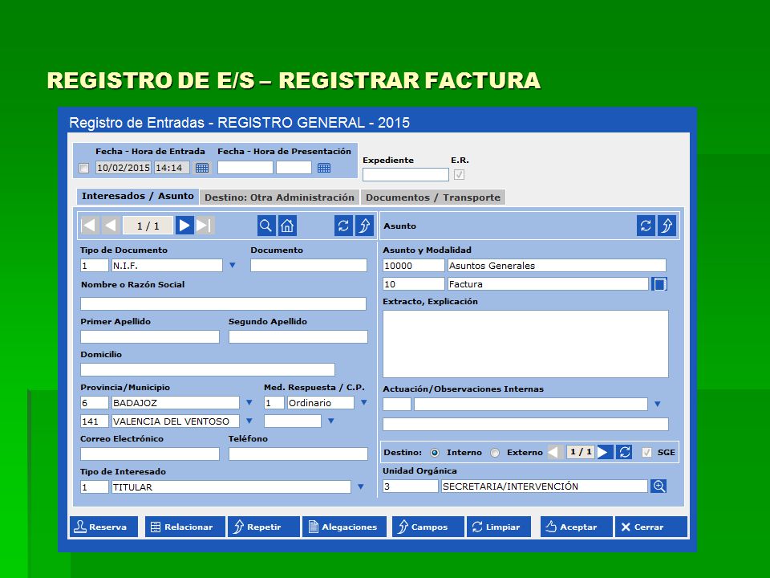Expand Tipo de Interesado TITULAR dropdown
Screen dimensions: 770x578
pos(360,487)
